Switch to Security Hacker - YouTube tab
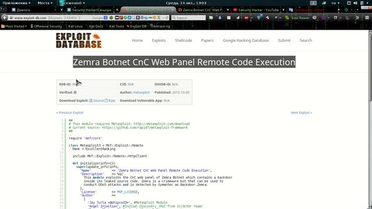Screen dimensions: 372x209 [259, 10]
